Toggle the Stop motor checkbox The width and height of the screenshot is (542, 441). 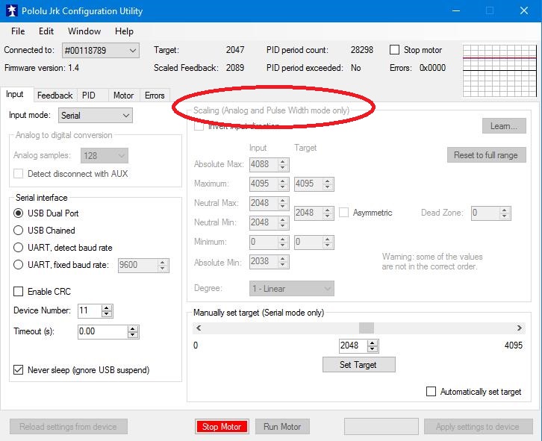click(394, 50)
